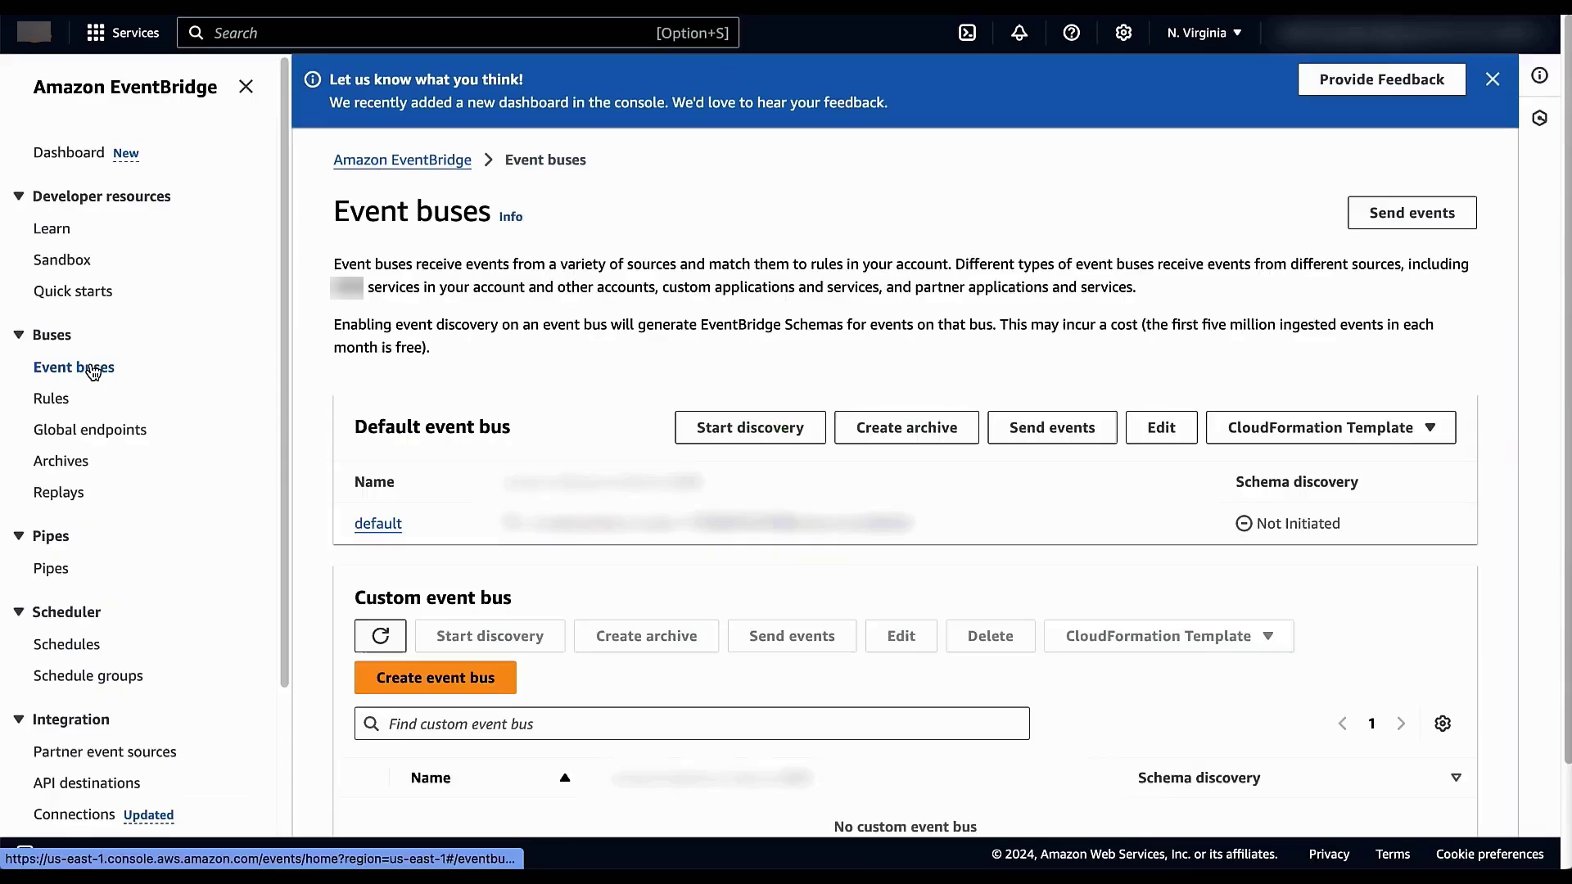
Task: Click the sidebar vertical scrollbar
Action: click(284, 372)
